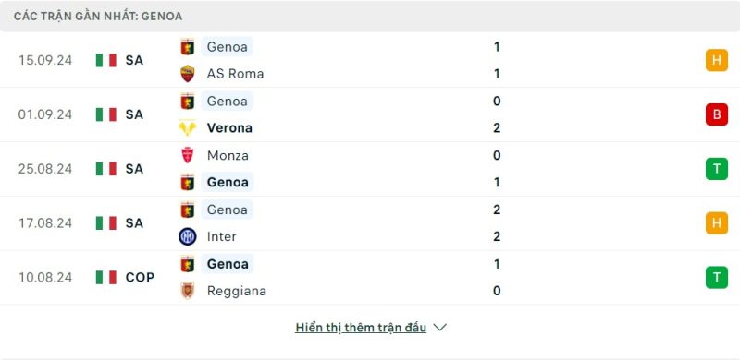Click the AS Roma club crest
This screenshot has width=740, height=360.
pos(188,74)
